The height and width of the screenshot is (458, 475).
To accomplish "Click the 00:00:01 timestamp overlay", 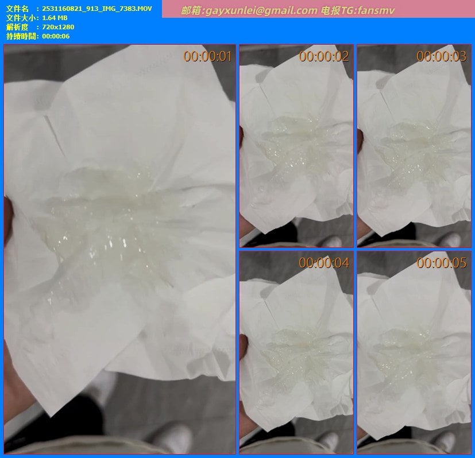I will 207,56.
